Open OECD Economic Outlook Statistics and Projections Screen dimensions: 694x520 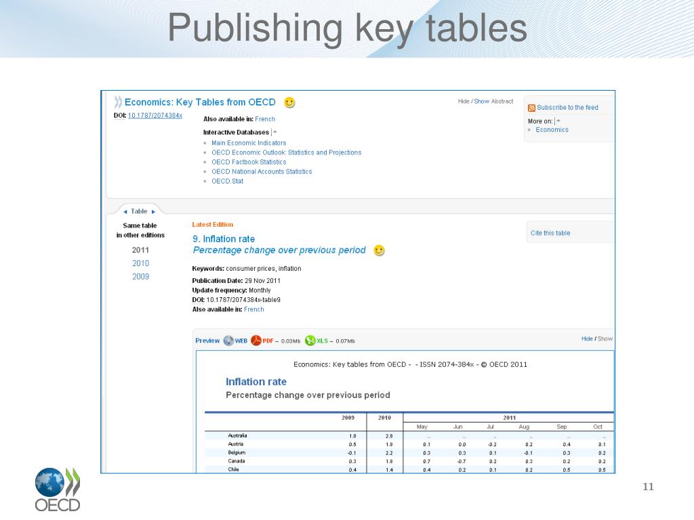[x=287, y=152]
